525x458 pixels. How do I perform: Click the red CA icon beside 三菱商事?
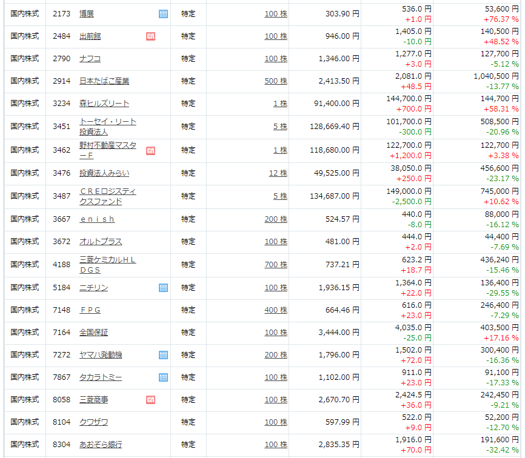click(151, 400)
